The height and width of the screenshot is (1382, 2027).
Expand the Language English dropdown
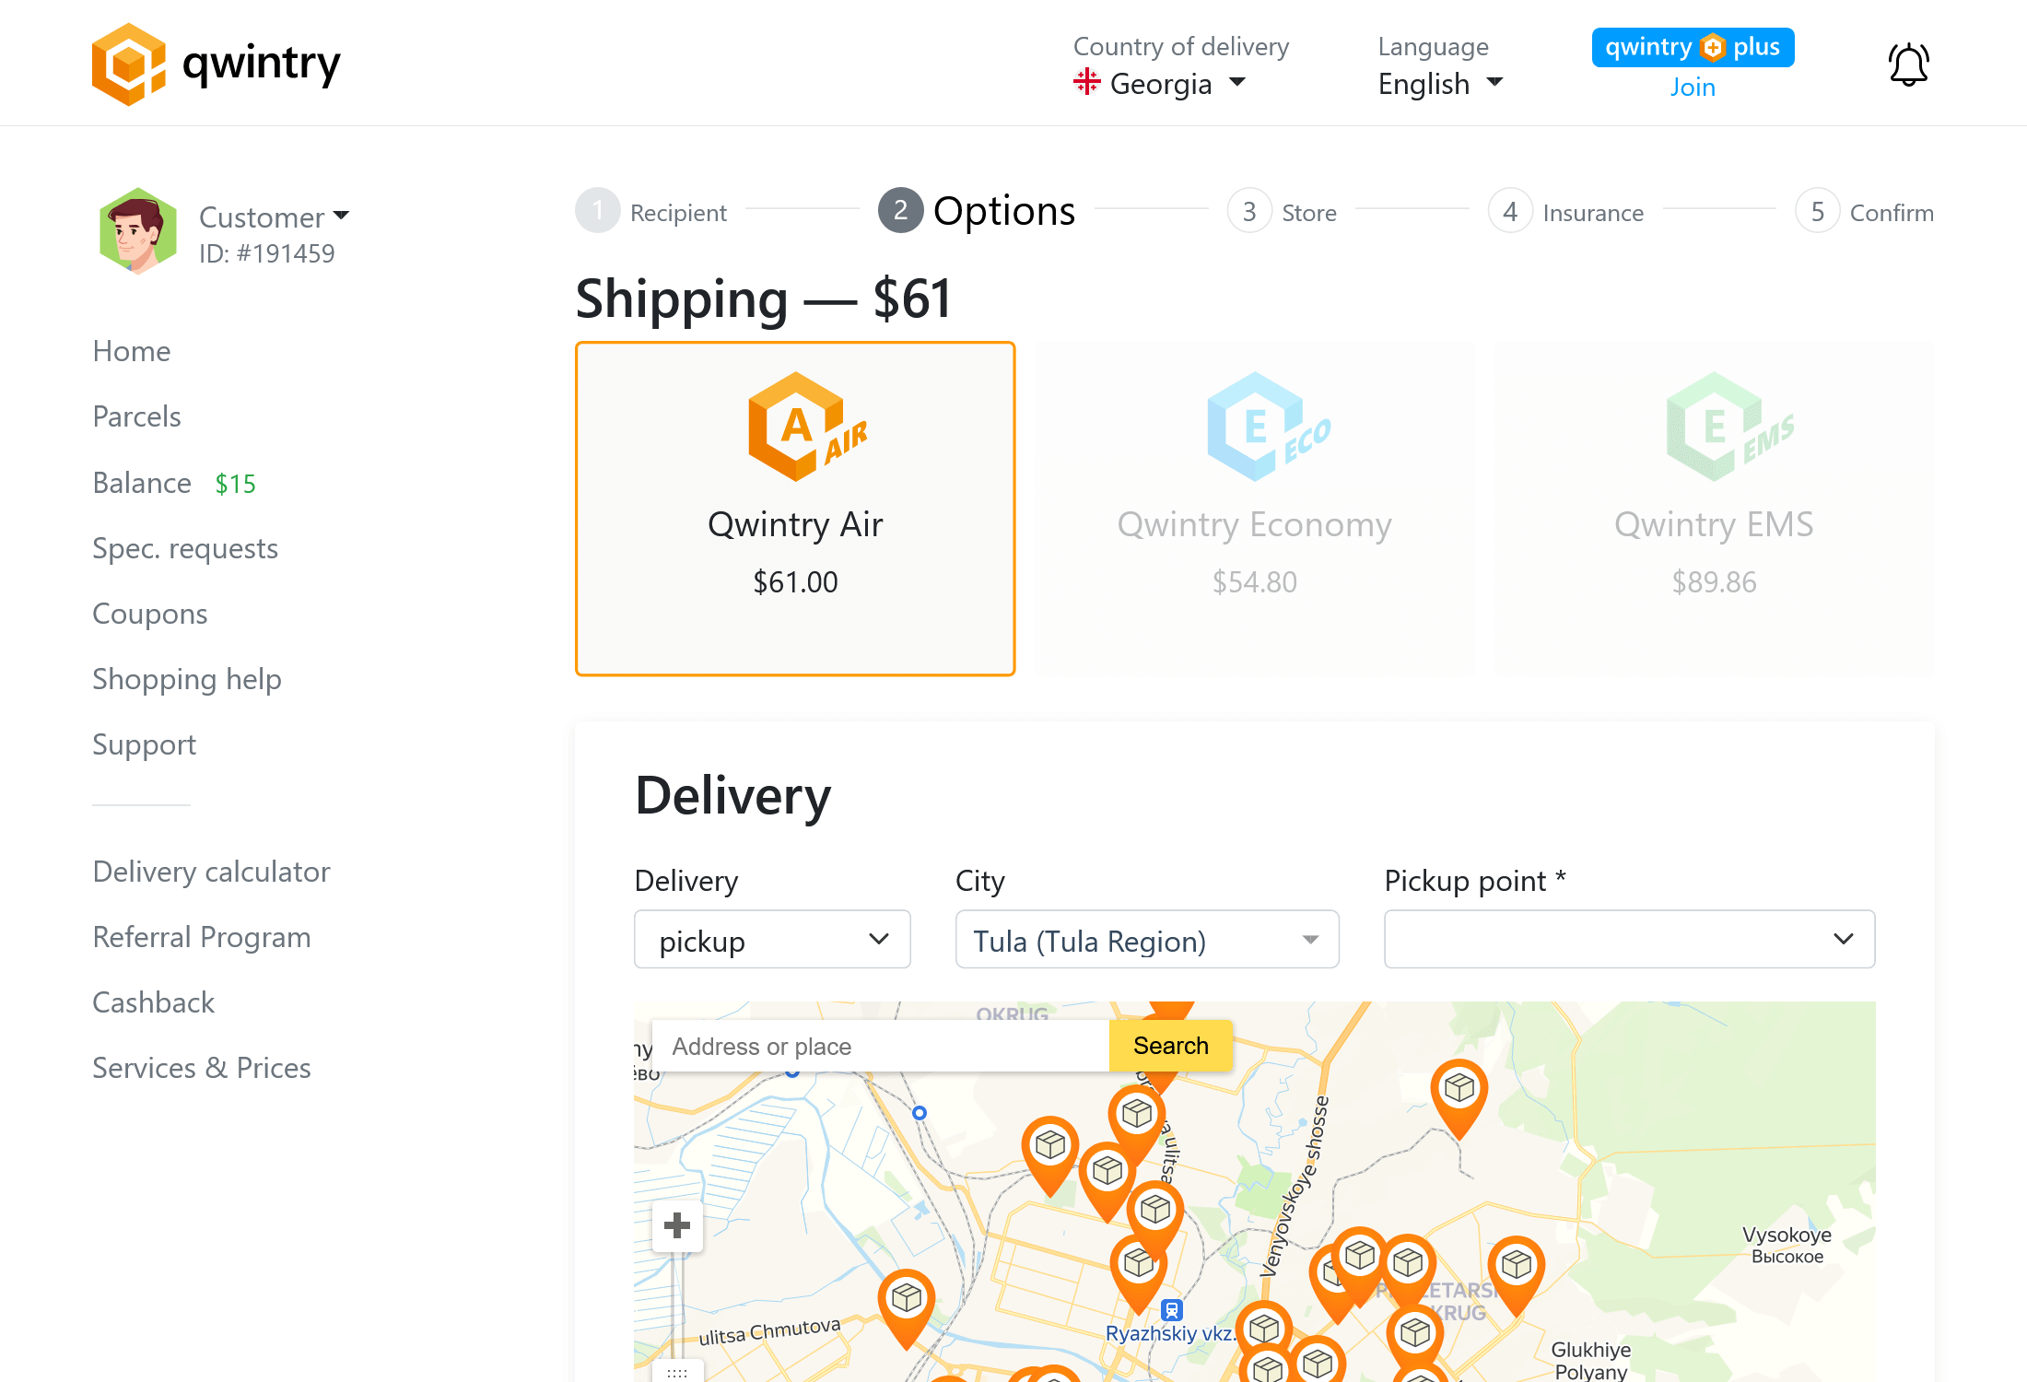(x=1440, y=84)
